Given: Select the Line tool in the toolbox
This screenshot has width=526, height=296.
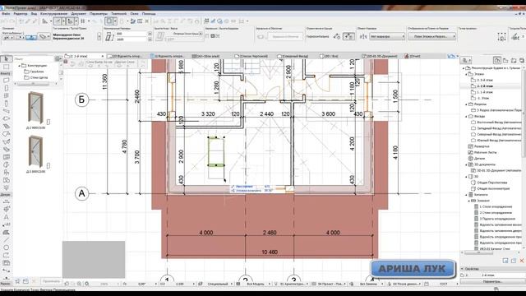Looking at the screenshot, I should tap(6, 239).
